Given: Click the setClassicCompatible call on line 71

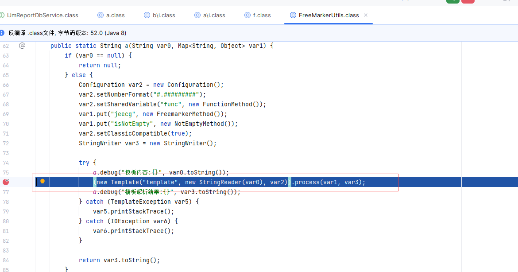Looking at the screenshot, I should click(x=132, y=133).
